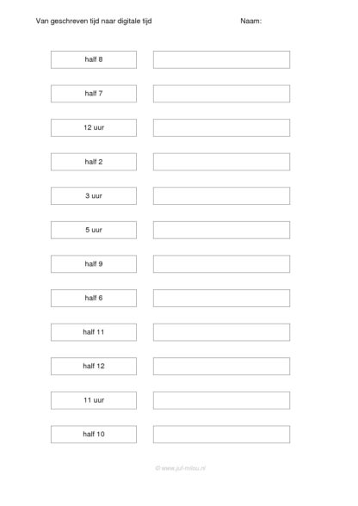The width and height of the screenshot is (358, 506).
Task: Click the answer box next to 'half 7'
Action: coord(221,94)
